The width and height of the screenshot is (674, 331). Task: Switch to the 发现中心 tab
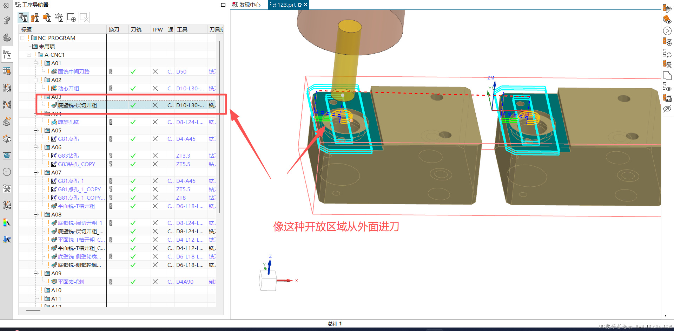tap(249, 5)
